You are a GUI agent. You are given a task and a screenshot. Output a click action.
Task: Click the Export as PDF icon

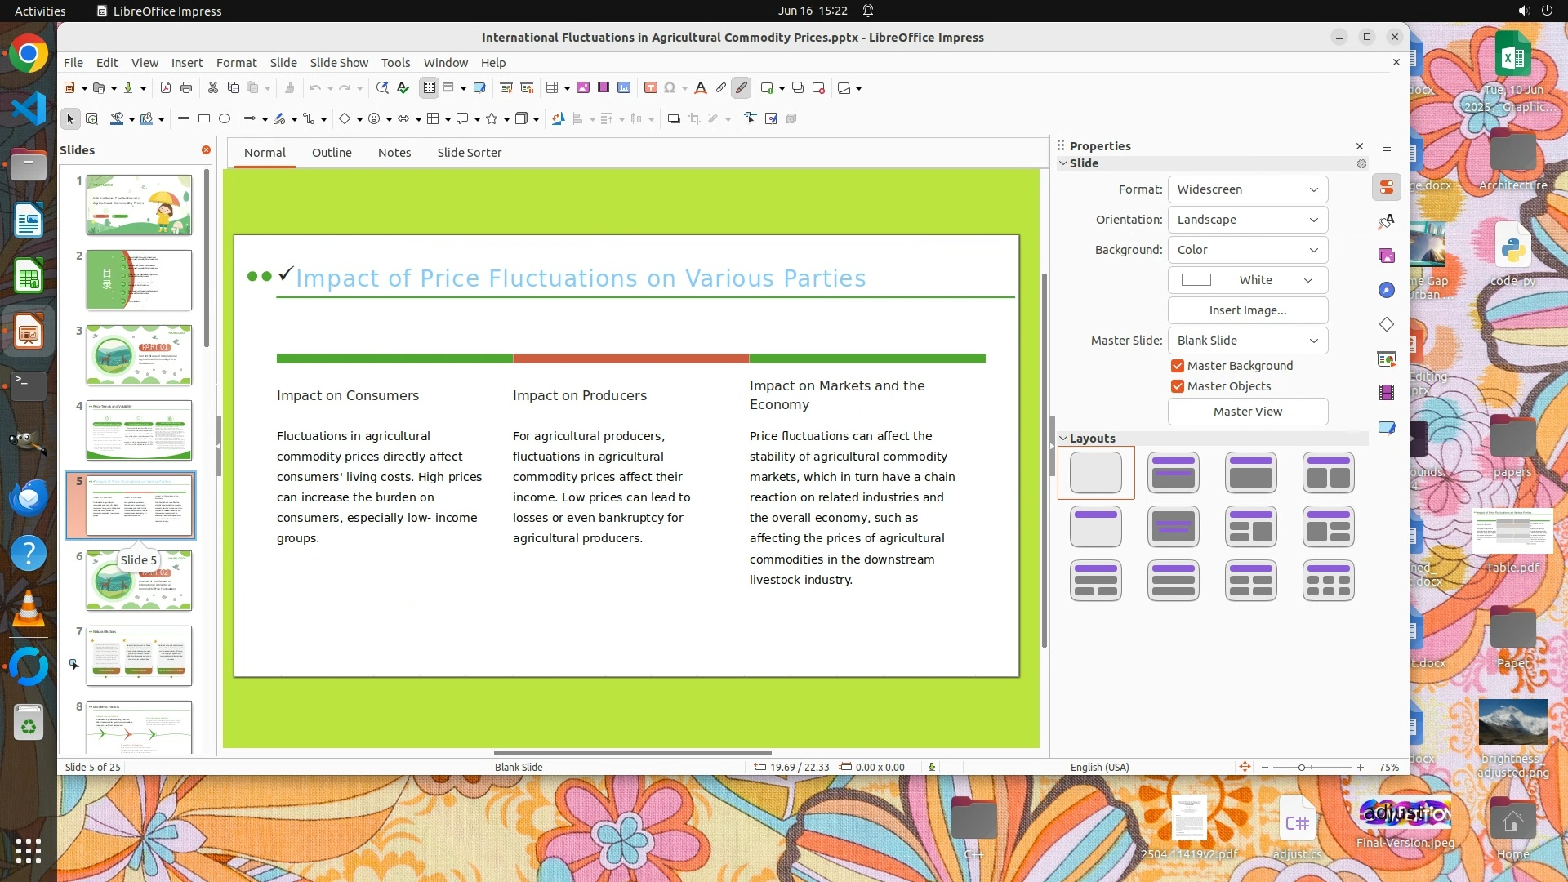coord(166,88)
